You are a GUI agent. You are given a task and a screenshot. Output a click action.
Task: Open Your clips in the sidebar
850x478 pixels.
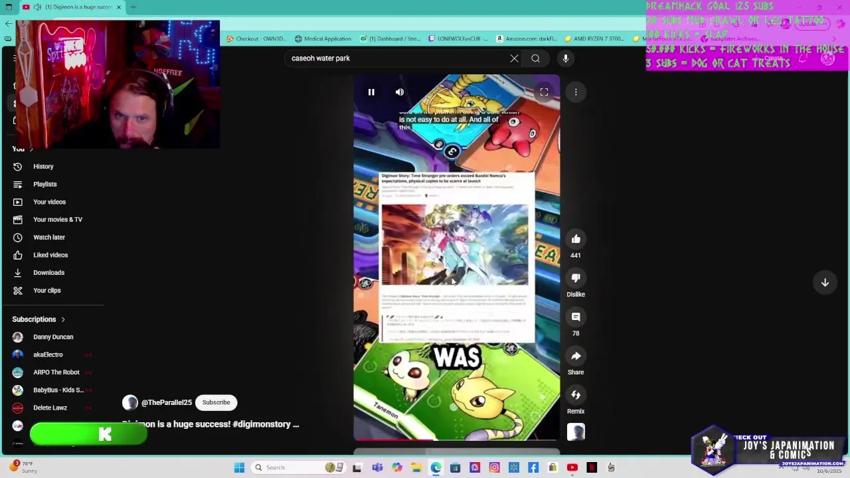pos(46,291)
